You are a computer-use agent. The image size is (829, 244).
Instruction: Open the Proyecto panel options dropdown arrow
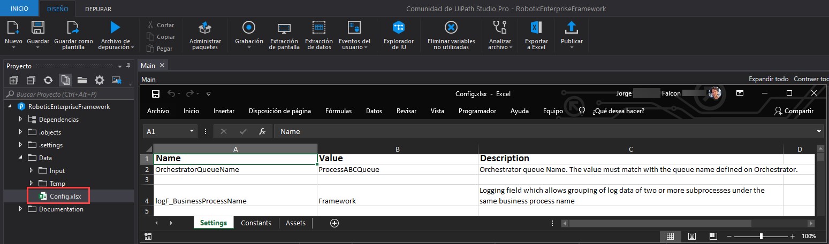119,66
